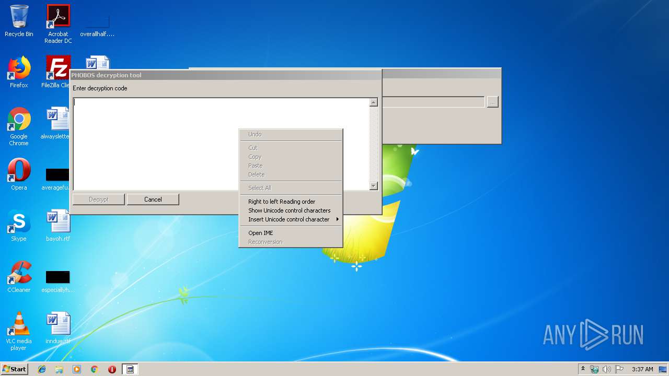669x376 pixels.
Task: Open the network tray icon
Action: 594,369
